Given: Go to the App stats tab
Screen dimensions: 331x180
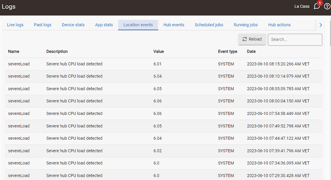Looking at the screenshot, I should click(104, 25).
